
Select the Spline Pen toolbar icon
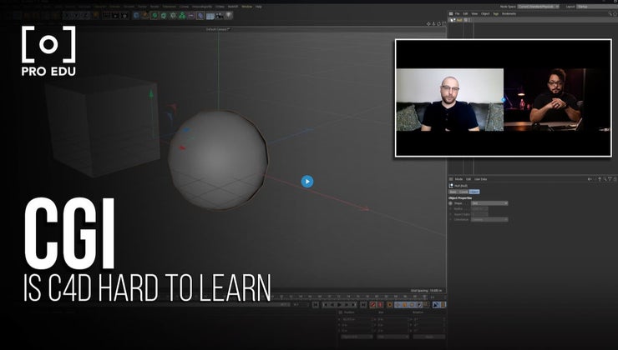tap(145, 15)
